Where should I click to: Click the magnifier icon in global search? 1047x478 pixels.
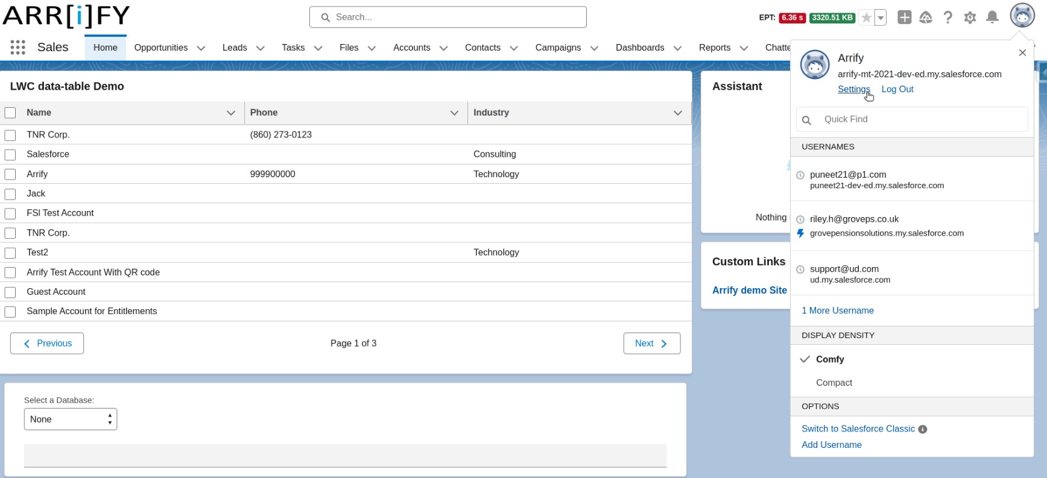(325, 17)
